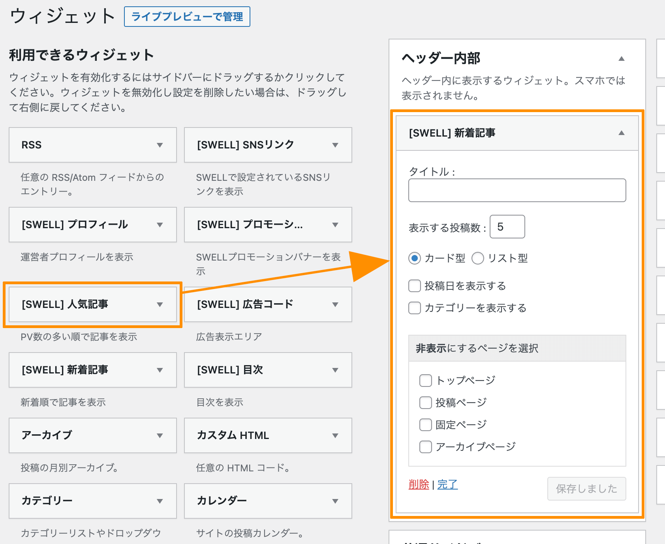Image resolution: width=665 pixels, height=544 pixels.
Task: Select the アーカイブ widget title
Action: point(47,435)
